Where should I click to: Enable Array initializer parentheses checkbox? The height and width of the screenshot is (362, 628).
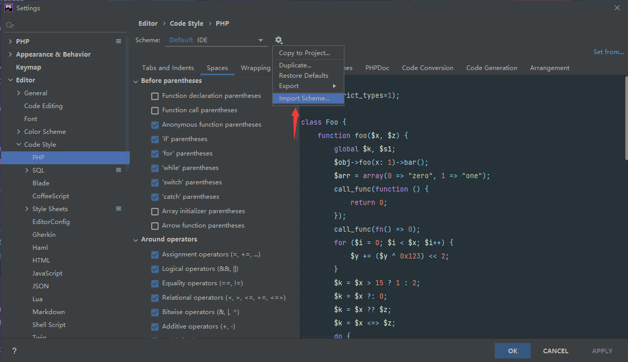tap(155, 211)
